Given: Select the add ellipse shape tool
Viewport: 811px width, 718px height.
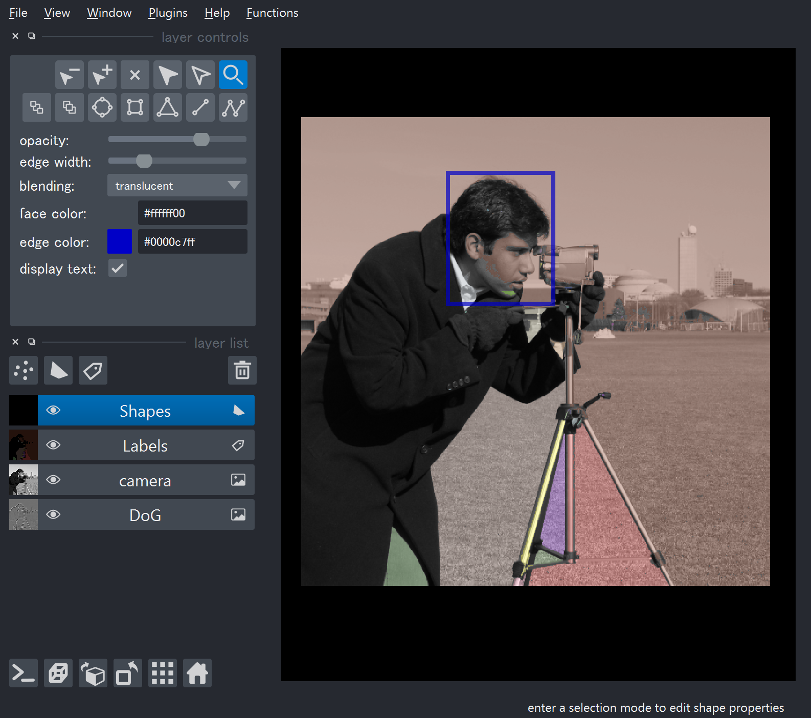Looking at the screenshot, I should tap(102, 107).
